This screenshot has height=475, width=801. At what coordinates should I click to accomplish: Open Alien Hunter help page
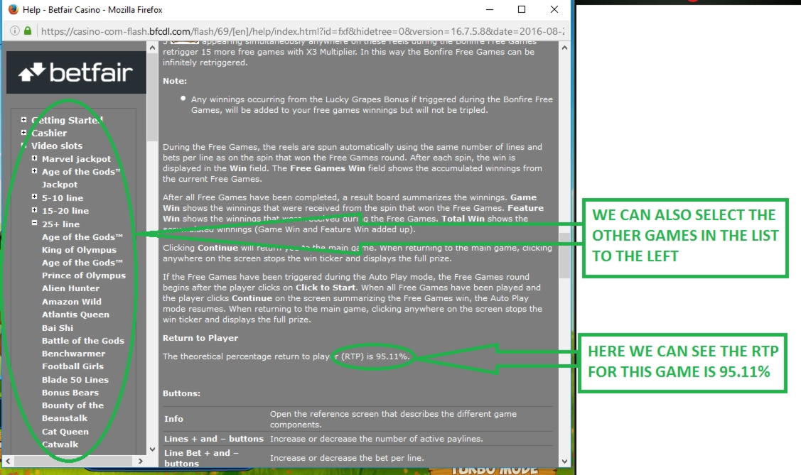(x=70, y=288)
